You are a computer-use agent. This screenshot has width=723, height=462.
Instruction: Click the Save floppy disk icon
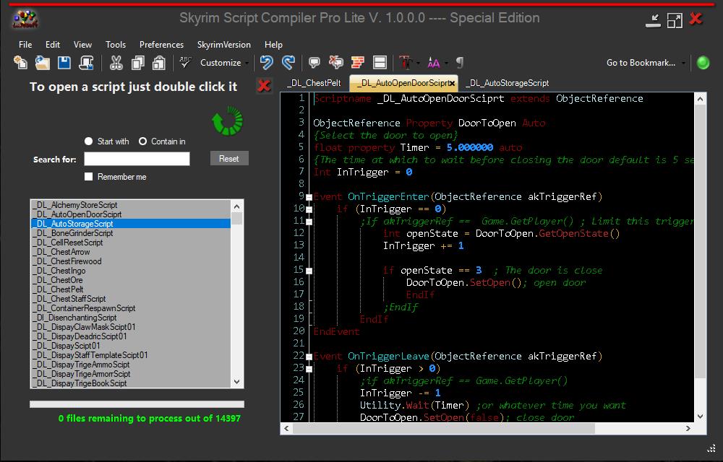(64, 63)
